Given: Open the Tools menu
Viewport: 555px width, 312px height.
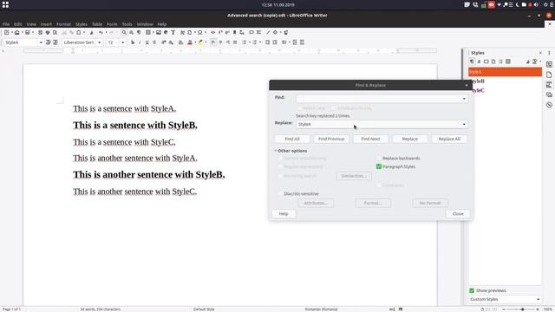Looking at the screenshot, I should tap(127, 24).
